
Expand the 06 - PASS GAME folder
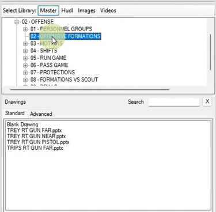click(x=25, y=65)
